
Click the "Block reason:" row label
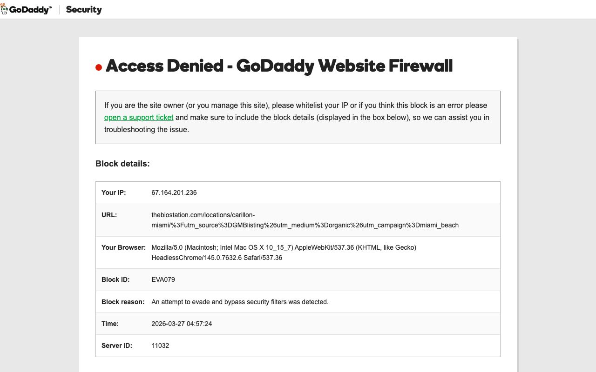click(123, 302)
